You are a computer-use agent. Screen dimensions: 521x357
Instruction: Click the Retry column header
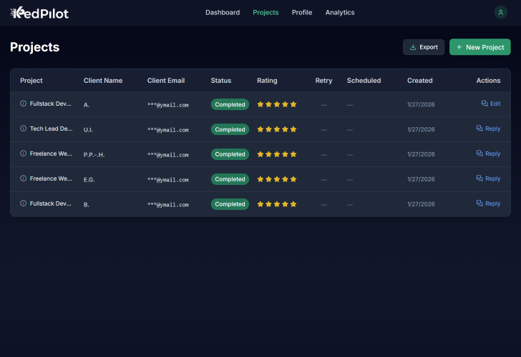pyautogui.click(x=323, y=81)
